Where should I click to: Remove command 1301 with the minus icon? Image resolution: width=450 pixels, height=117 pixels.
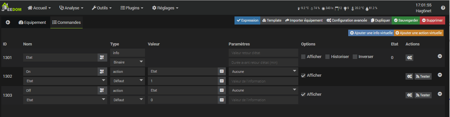[x=440, y=56]
